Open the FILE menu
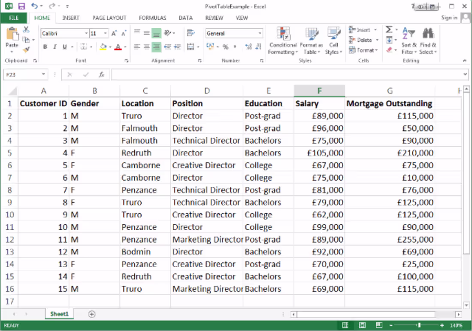Image resolution: width=472 pixels, height=331 pixels. (14, 18)
